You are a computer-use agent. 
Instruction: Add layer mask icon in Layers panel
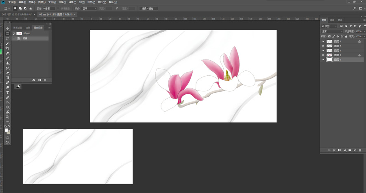click(x=340, y=150)
